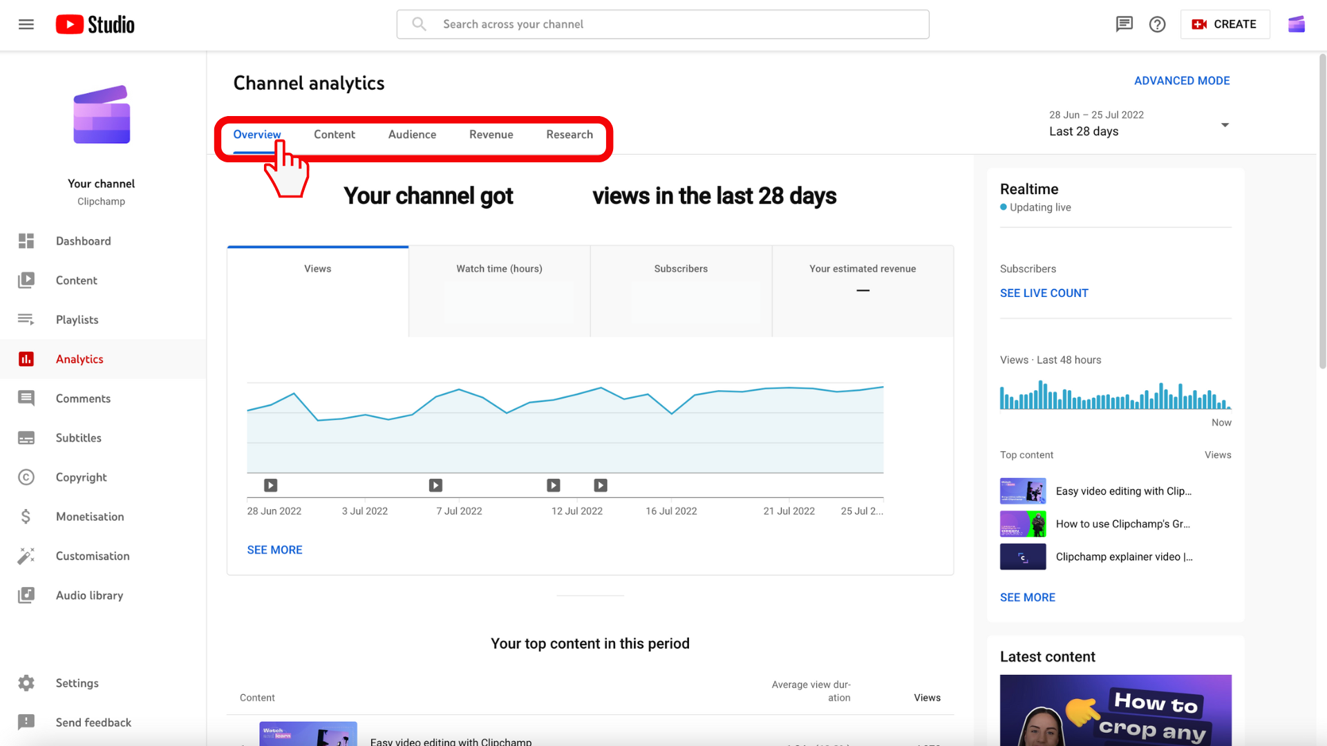Click SEE LIVE COUNT subscribers link
The width and height of the screenshot is (1327, 746).
(1044, 292)
